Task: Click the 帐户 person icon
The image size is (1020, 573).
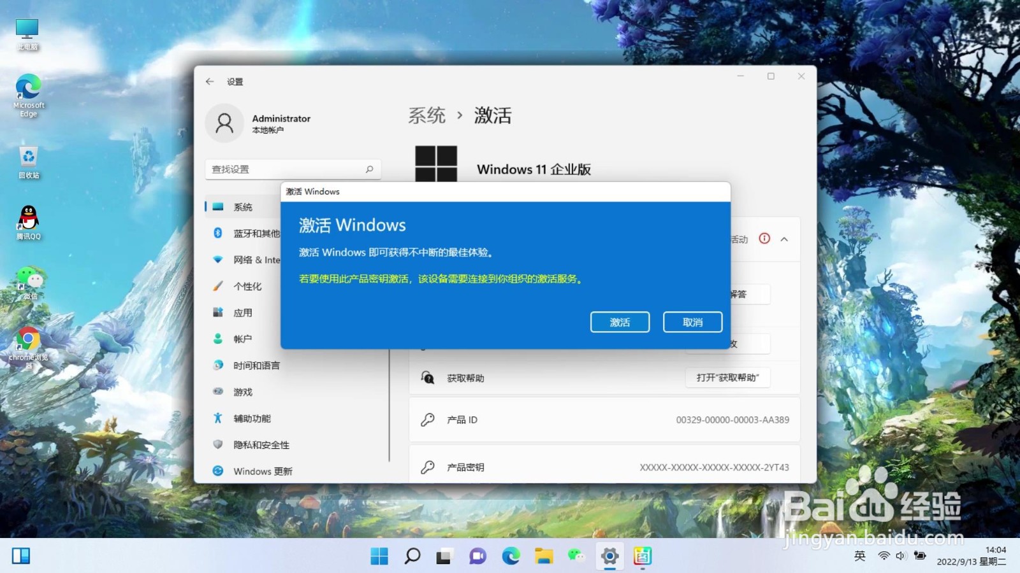Action: (218, 339)
